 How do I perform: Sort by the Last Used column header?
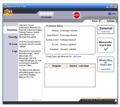coord(84,66)
